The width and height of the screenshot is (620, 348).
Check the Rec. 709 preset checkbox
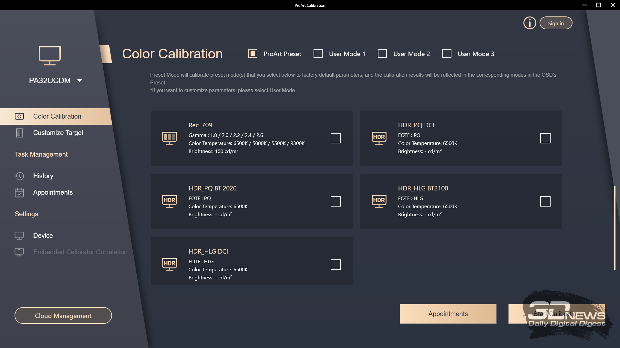336,138
